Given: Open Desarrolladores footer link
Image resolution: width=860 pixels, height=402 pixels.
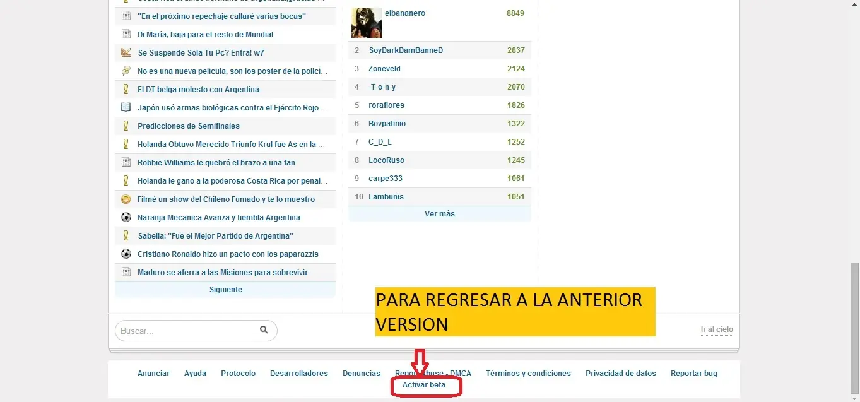Looking at the screenshot, I should (x=299, y=373).
